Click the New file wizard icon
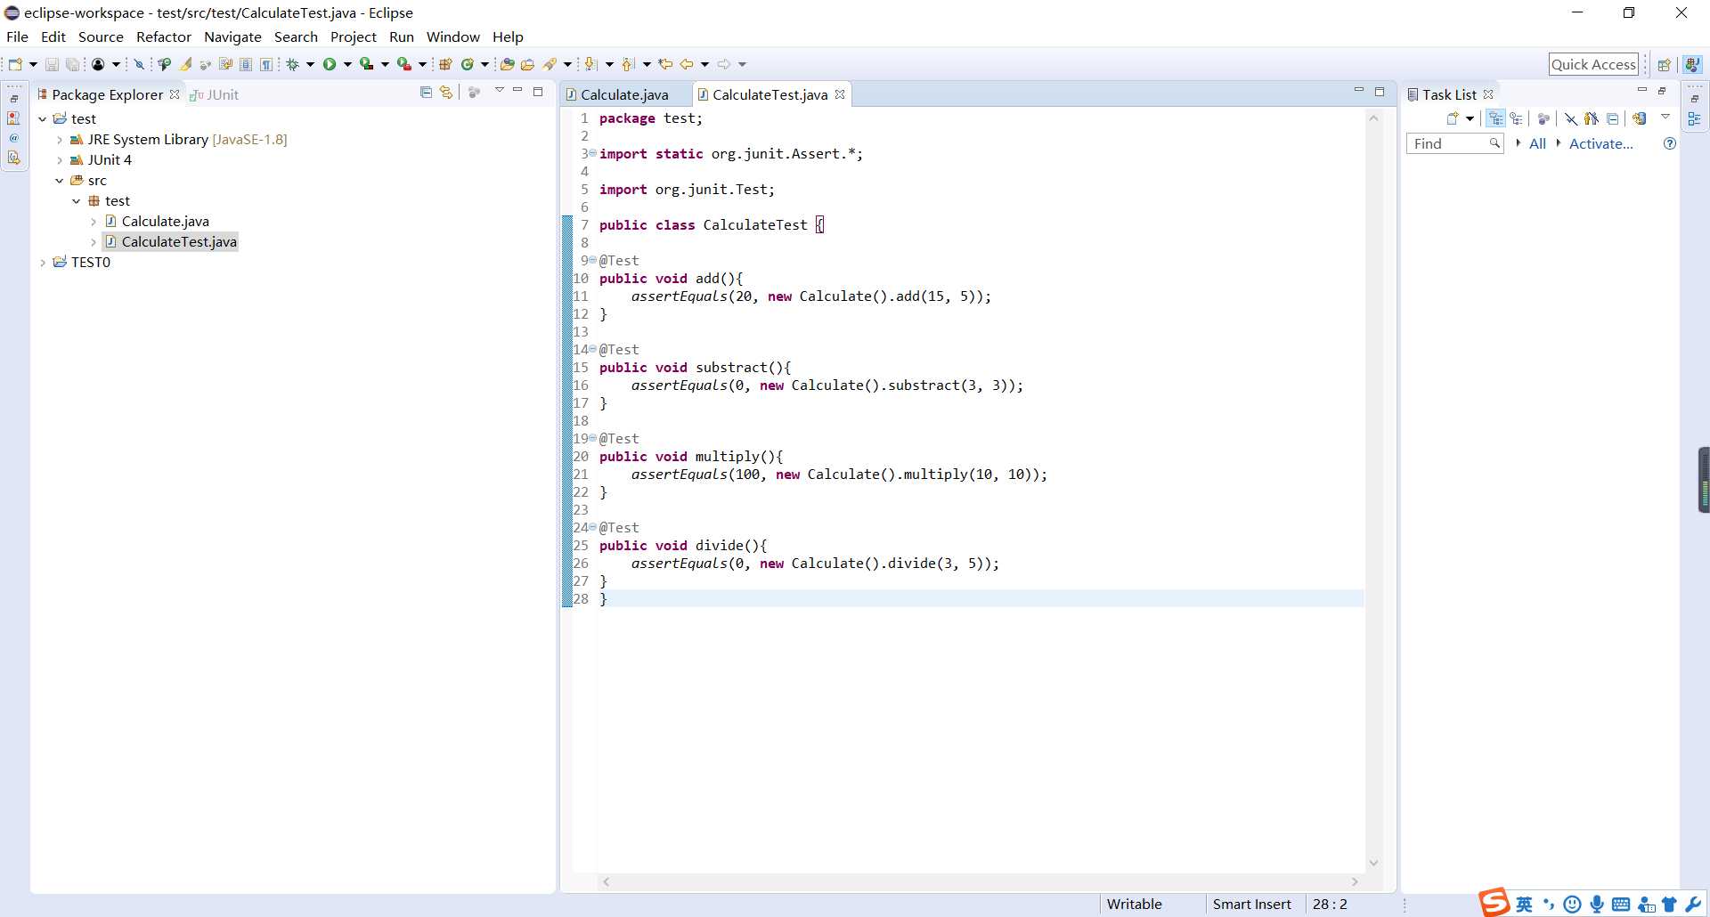Screen dimensions: 1710x917 (x=15, y=64)
